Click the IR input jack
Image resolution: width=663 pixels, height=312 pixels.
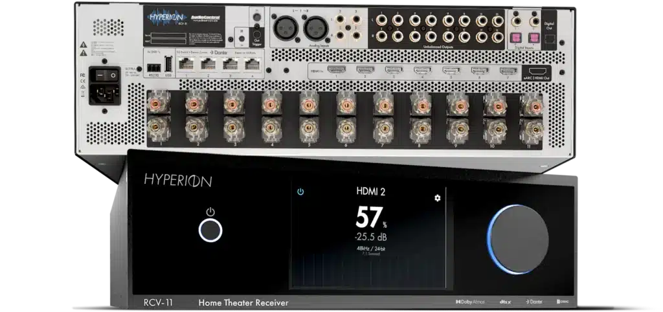242,39
